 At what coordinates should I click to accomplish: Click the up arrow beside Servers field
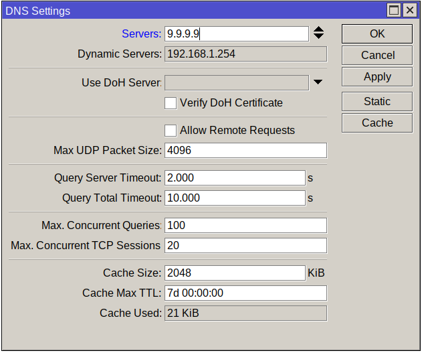318,29
